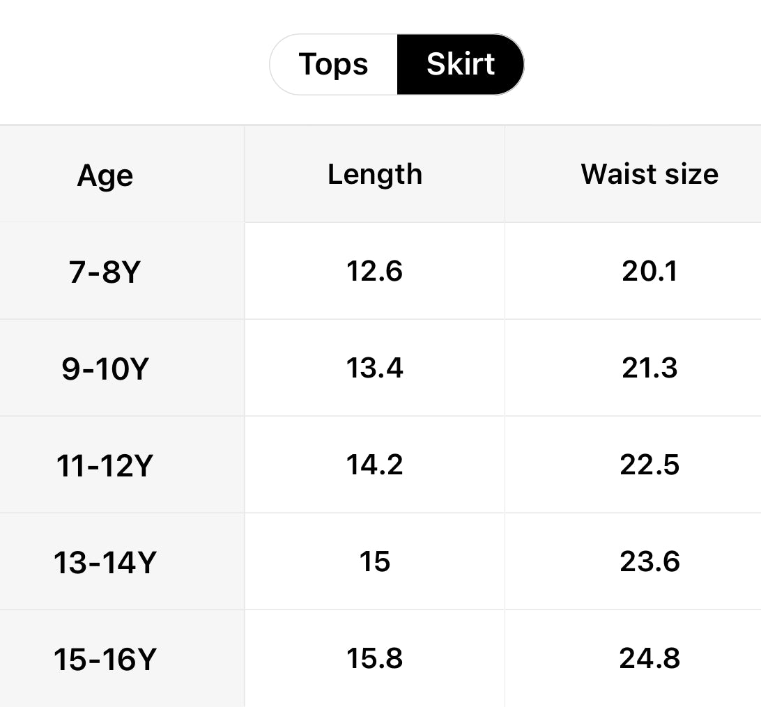Click the 22.5 waist size value
The height and width of the screenshot is (707, 761).
coord(649,465)
